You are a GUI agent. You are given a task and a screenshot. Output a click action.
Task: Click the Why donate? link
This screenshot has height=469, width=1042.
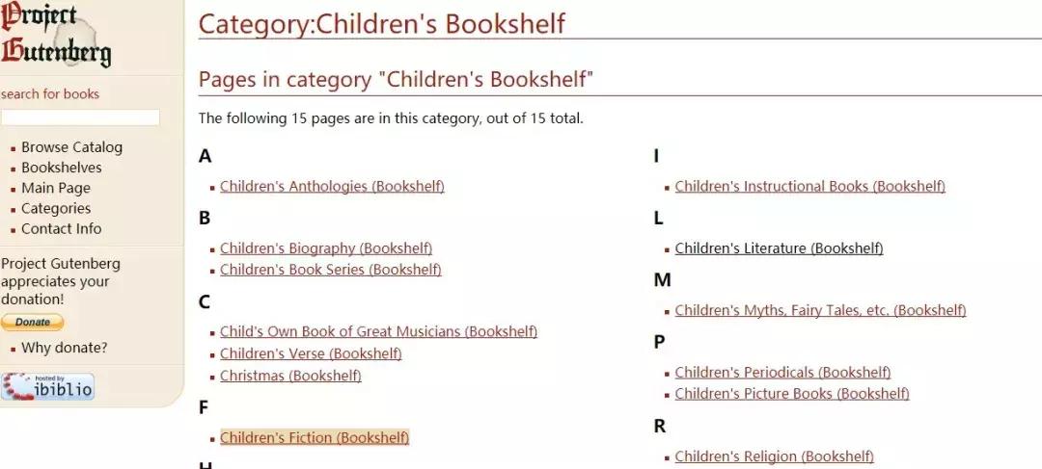coord(64,348)
